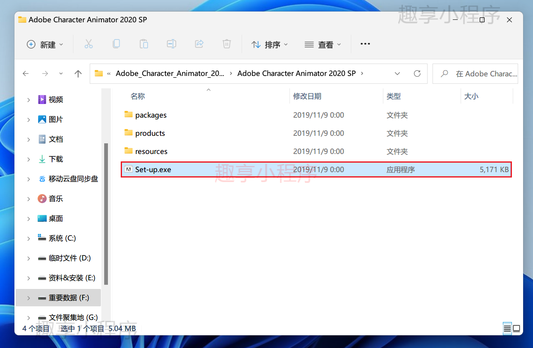The height and width of the screenshot is (348, 533).
Task: Sort by 名称 column header
Action: click(x=138, y=96)
